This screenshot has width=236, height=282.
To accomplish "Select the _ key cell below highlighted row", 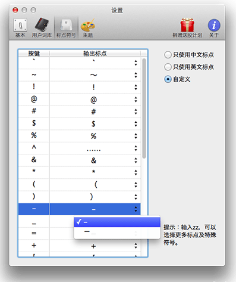I will [x=34, y=222].
